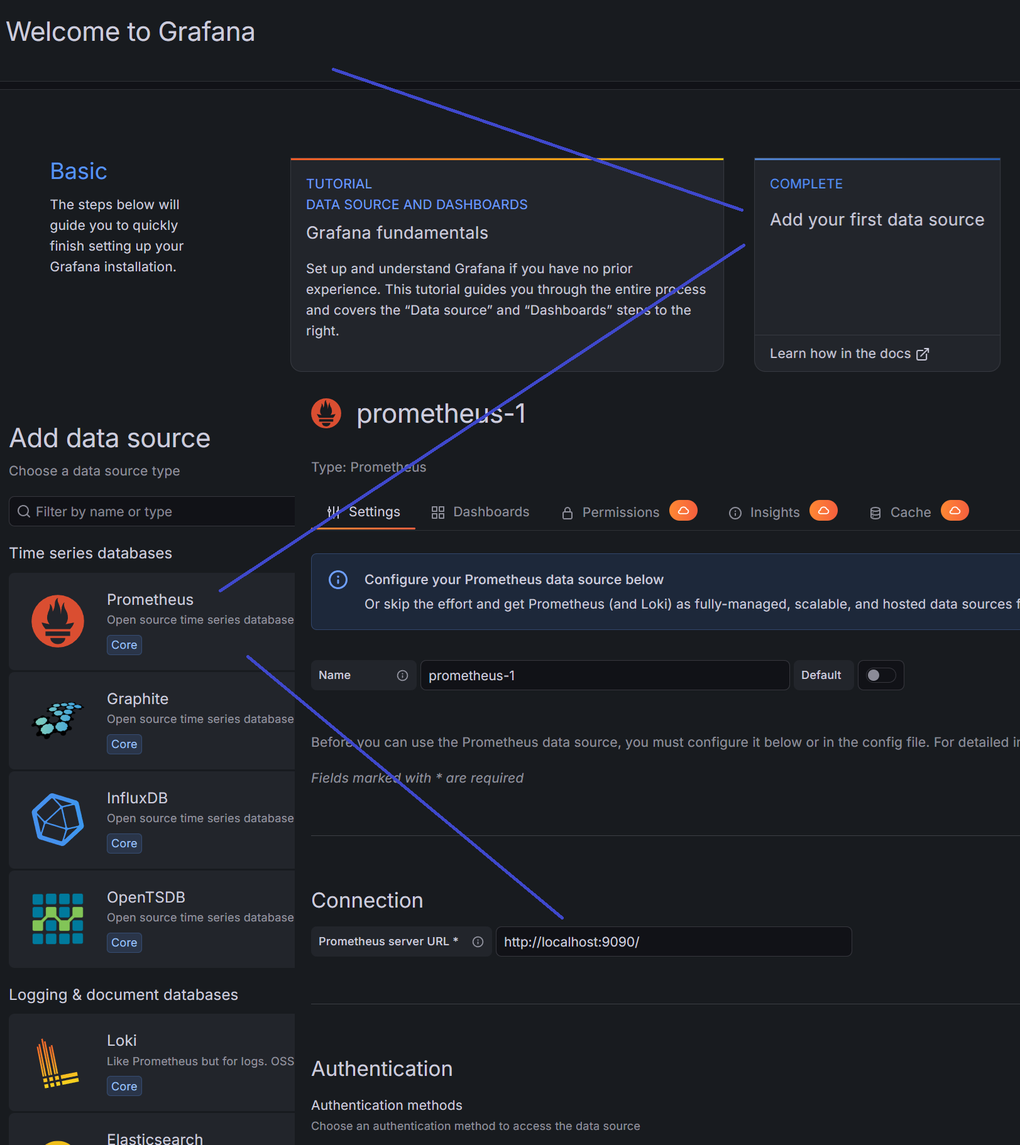Click the database icon on the Cache tab

point(875,513)
